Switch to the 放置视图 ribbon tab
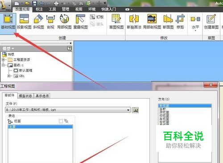The image size is (223, 163). pos(22,9)
